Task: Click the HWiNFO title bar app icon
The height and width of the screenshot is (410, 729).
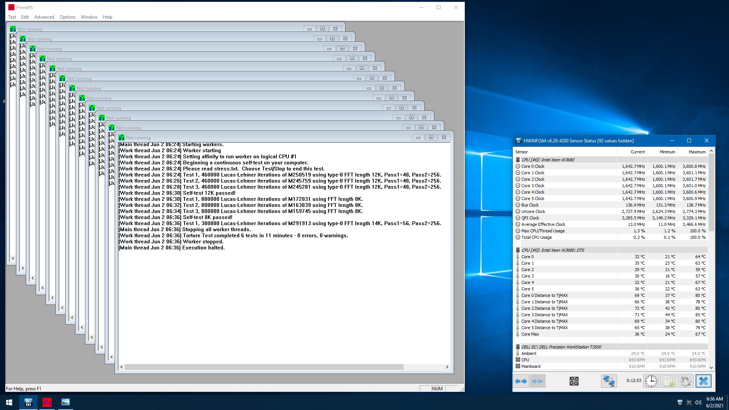Action: tap(519, 141)
